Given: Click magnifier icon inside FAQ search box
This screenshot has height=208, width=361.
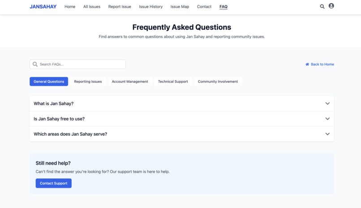Looking at the screenshot, I should click(x=35, y=64).
